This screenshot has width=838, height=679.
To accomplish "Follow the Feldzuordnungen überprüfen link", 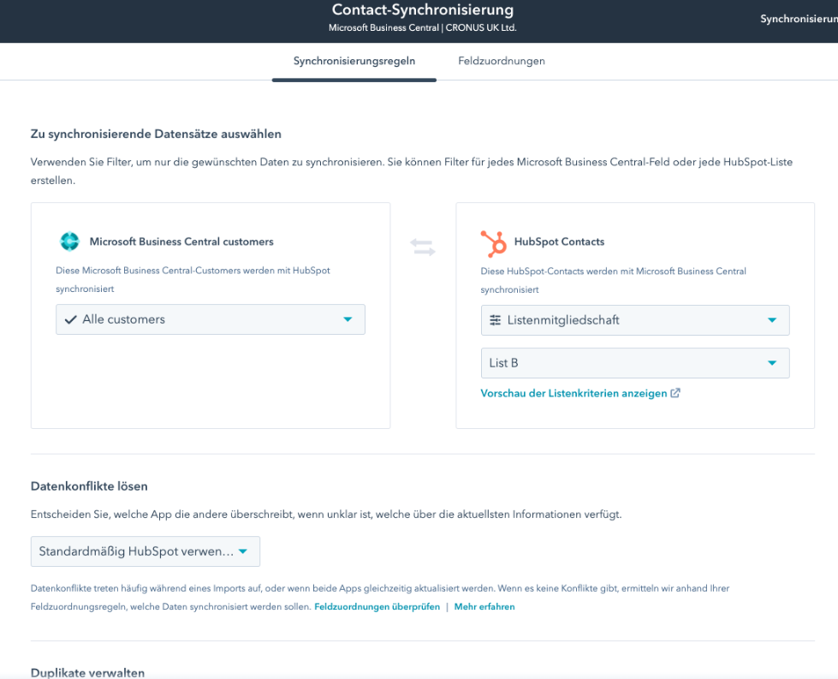I will 377,607.
